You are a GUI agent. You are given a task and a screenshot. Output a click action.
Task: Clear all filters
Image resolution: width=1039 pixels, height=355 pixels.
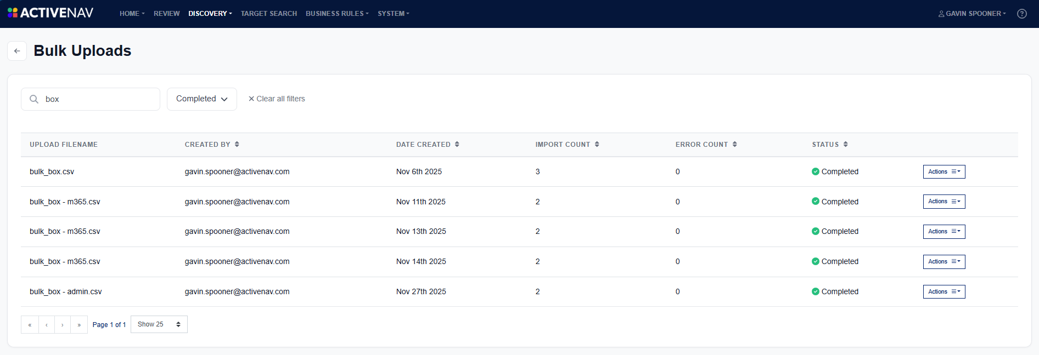(x=277, y=99)
